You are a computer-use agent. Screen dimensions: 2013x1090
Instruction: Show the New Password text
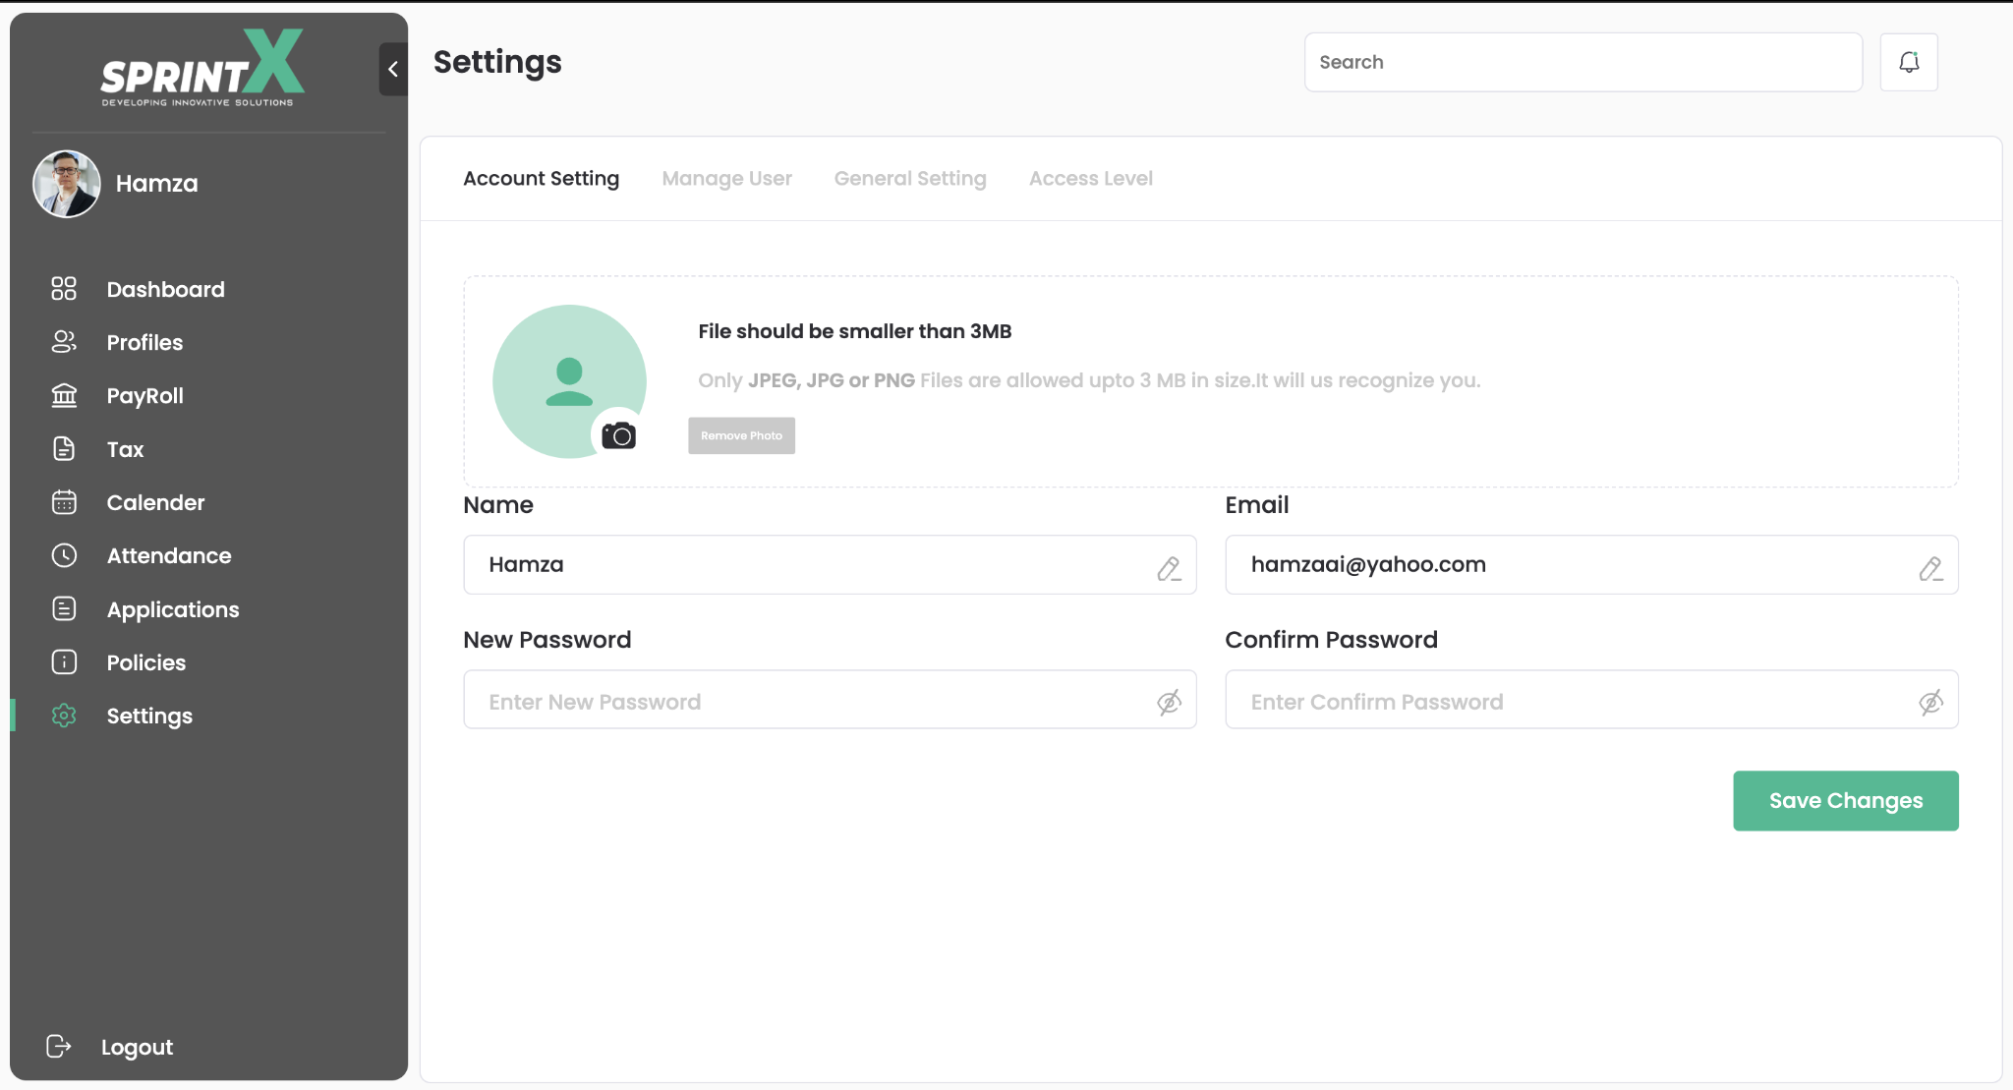(1168, 702)
